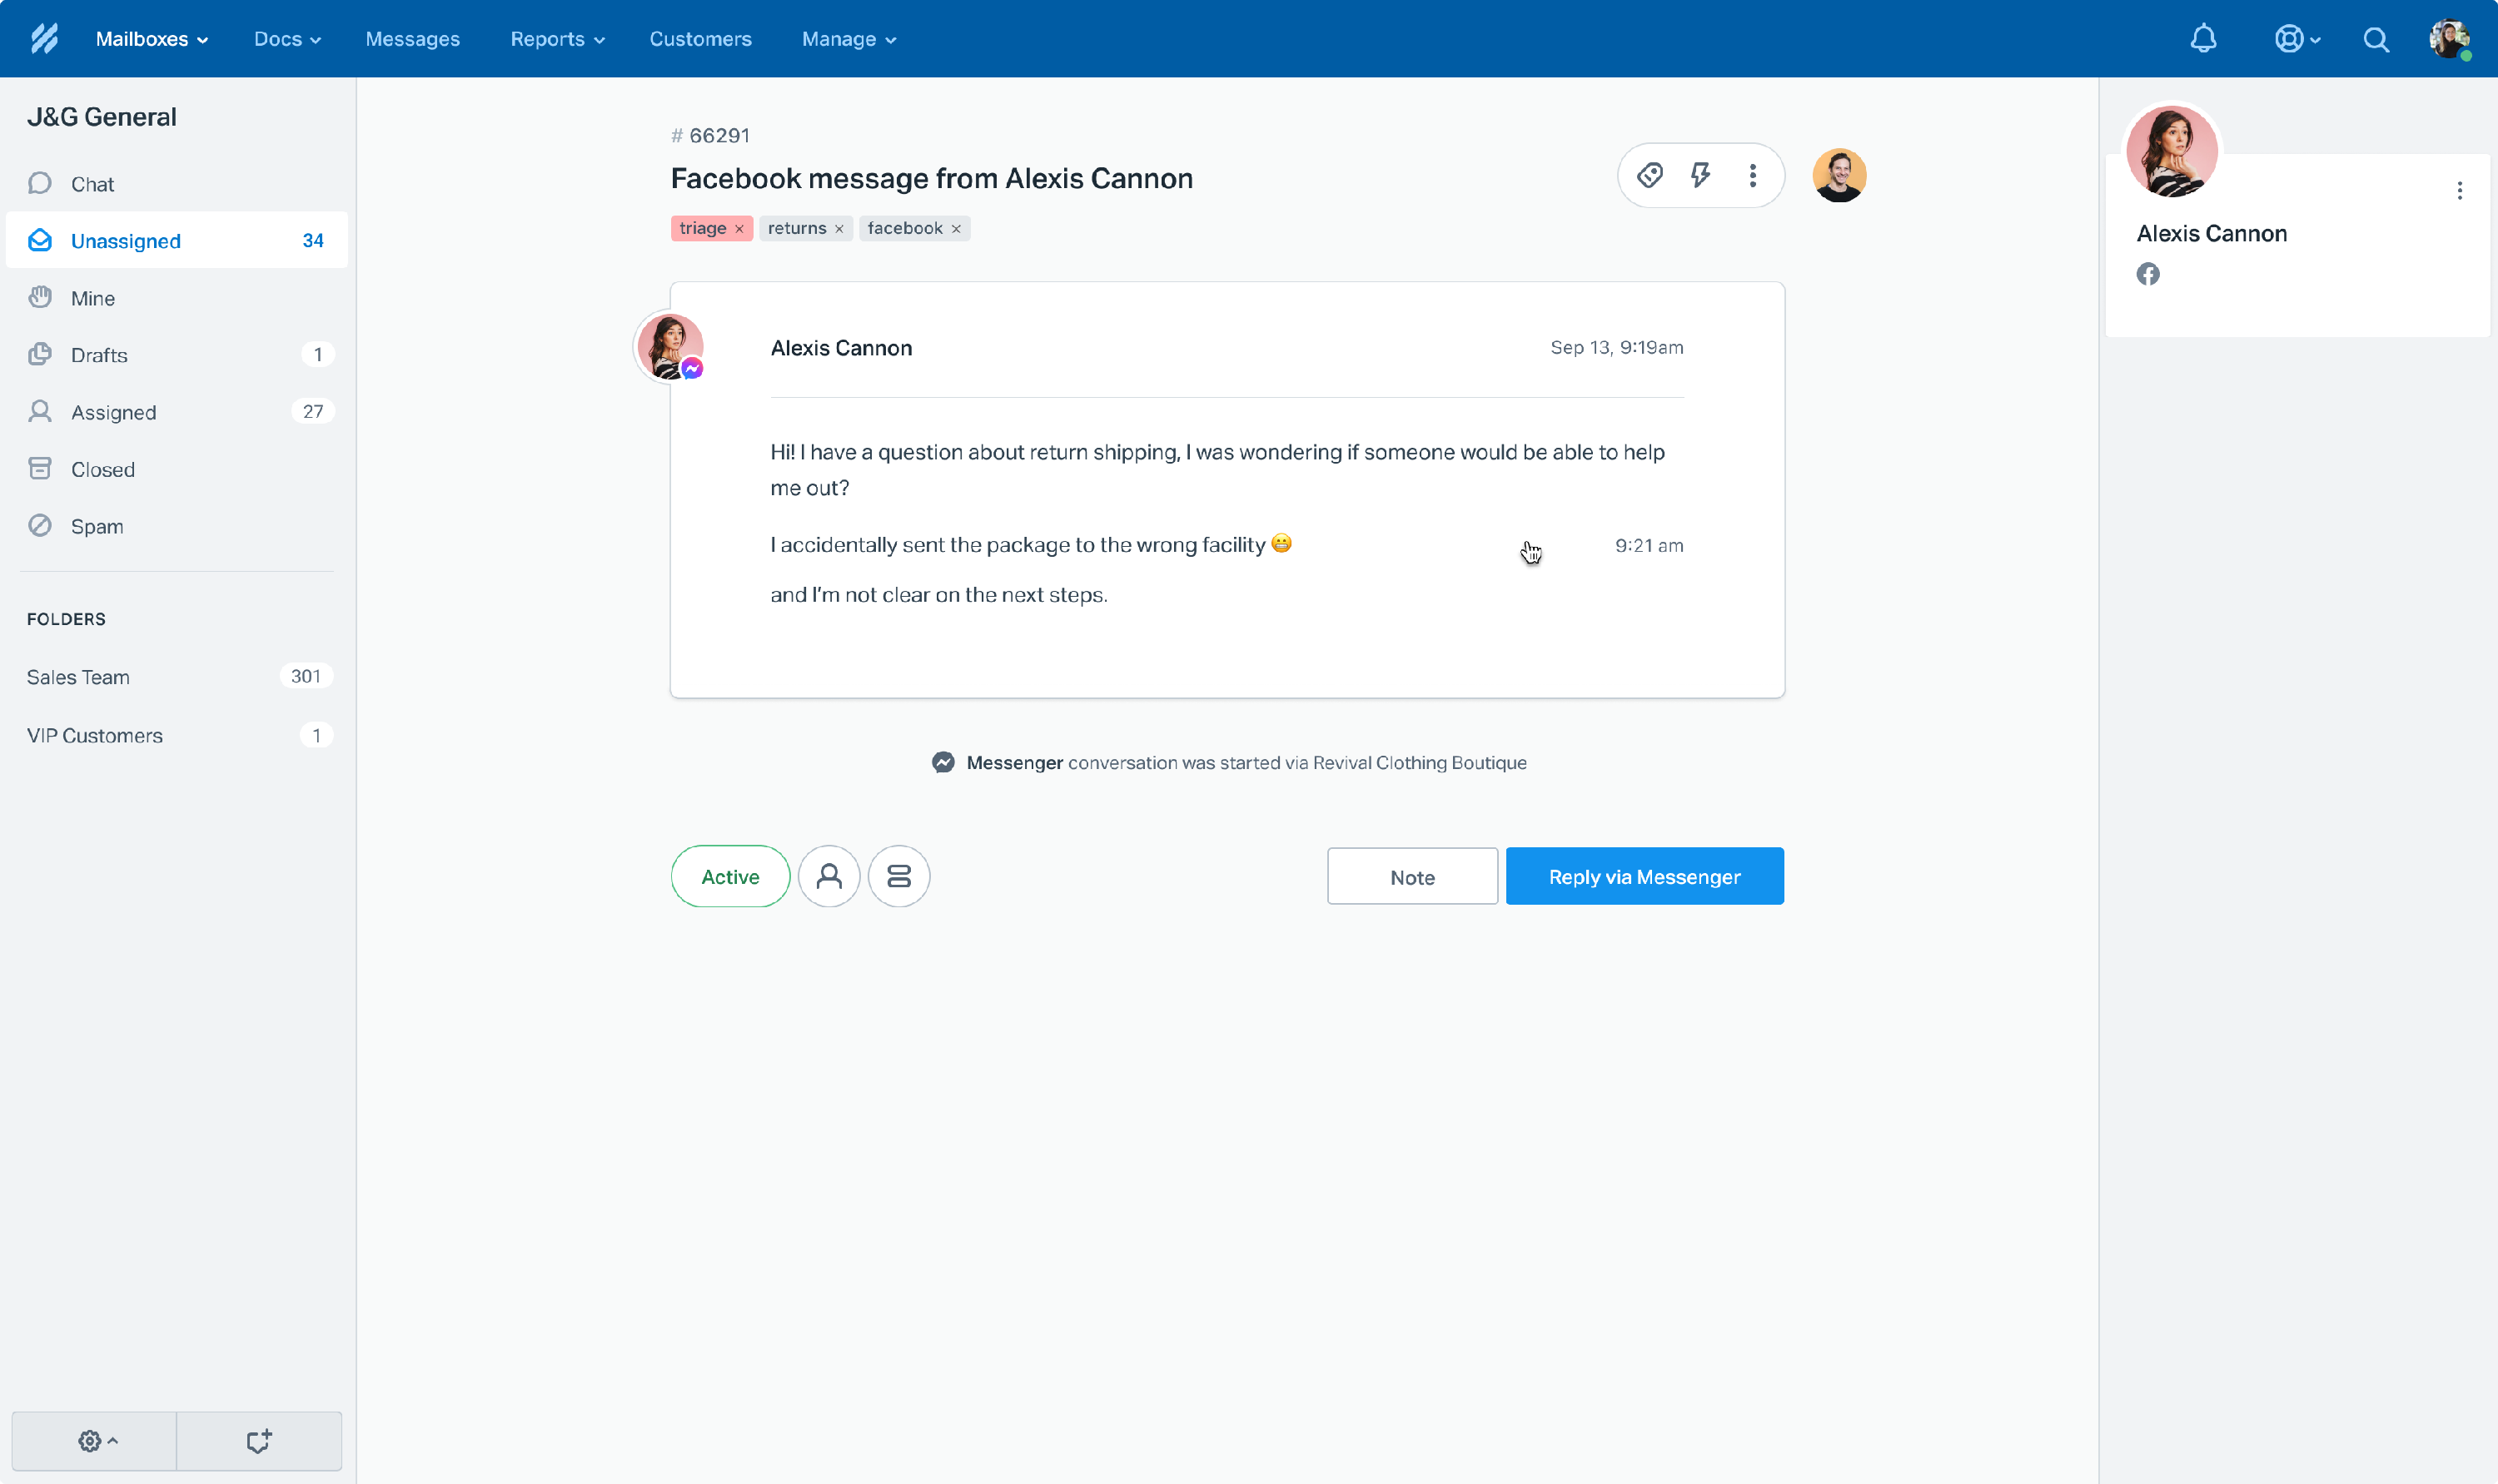2498x1484 pixels.
Task: Select the Assigned folder in sidebar
Action: point(114,412)
